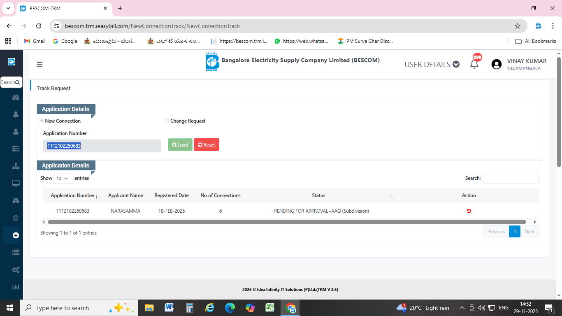Select the Change Request radio button
Screen dimensions: 562x316
pos(167,121)
